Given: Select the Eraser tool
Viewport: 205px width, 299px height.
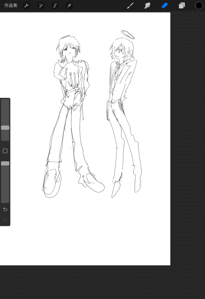Looking at the screenshot, I should coord(165,6).
